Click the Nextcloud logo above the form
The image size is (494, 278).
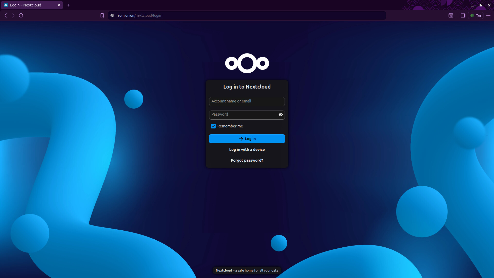(247, 63)
